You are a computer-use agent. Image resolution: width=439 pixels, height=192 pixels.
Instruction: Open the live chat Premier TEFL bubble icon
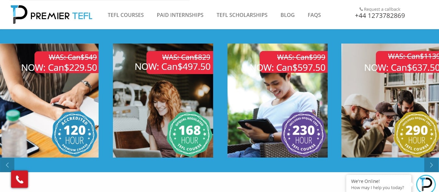point(426,184)
